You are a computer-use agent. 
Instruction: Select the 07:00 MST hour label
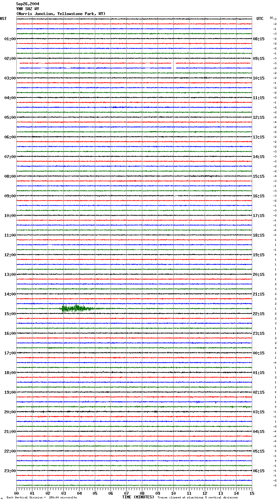point(10,157)
